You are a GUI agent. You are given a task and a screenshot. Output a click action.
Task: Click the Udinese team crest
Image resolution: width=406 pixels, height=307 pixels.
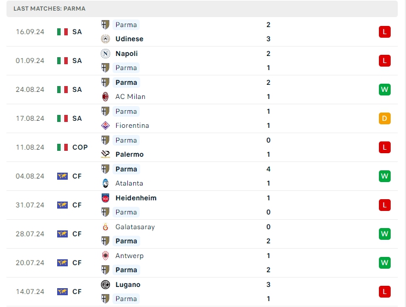105,39
